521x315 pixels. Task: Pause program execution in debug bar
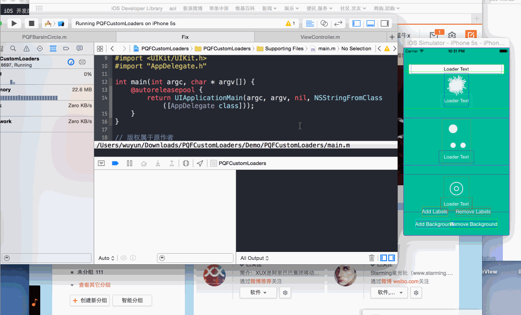(130, 163)
